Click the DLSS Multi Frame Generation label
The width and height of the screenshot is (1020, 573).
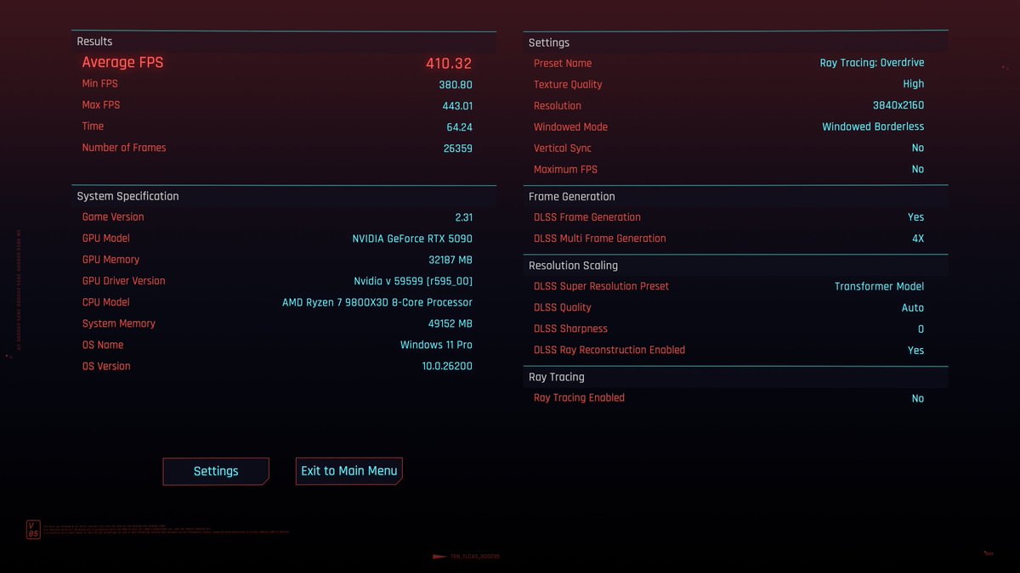click(599, 239)
